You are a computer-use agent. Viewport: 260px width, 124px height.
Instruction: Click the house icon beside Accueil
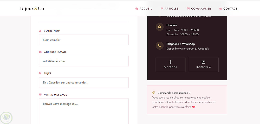[137, 9]
